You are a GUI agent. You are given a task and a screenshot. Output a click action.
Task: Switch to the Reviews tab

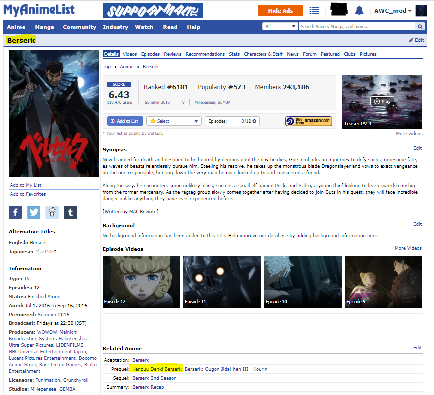[172, 54]
